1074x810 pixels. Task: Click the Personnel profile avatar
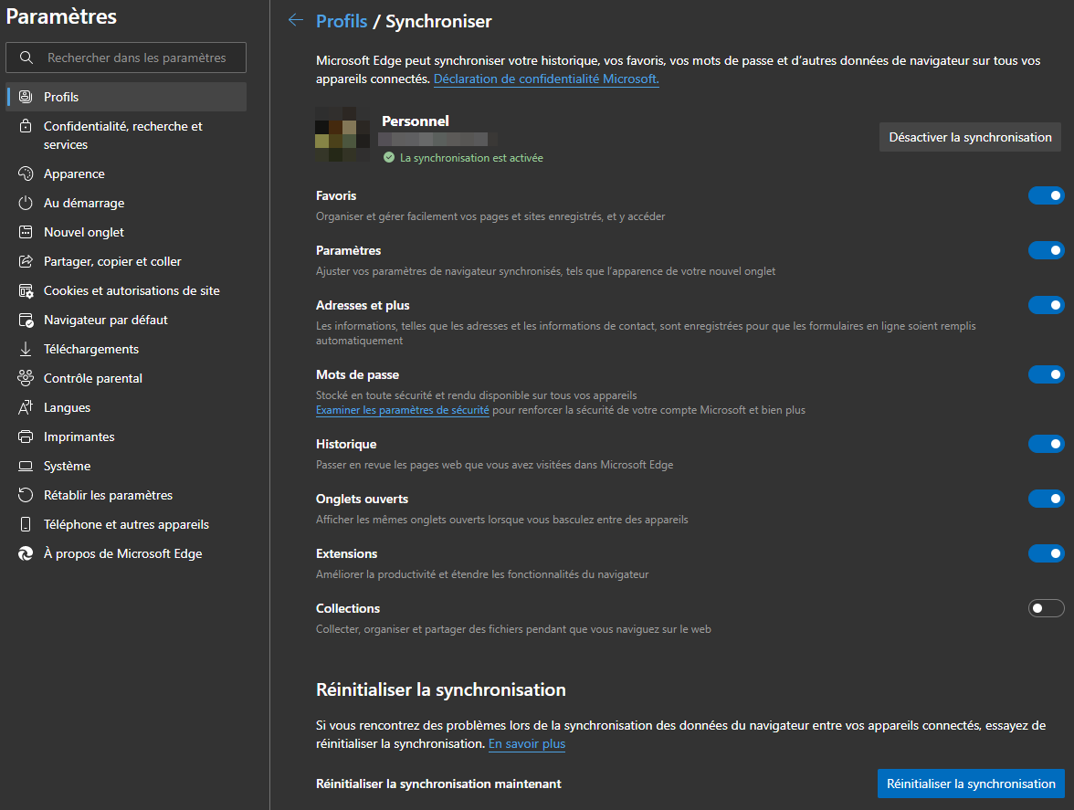pyautogui.click(x=342, y=134)
